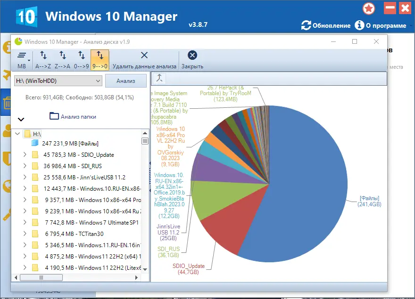Sort folders Z-->A
Viewport: 415px width, 299px height.
pyautogui.click(x=62, y=60)
